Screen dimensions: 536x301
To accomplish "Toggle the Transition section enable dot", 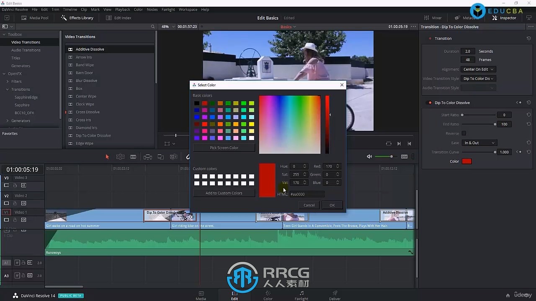I will (x=430, y=38).
